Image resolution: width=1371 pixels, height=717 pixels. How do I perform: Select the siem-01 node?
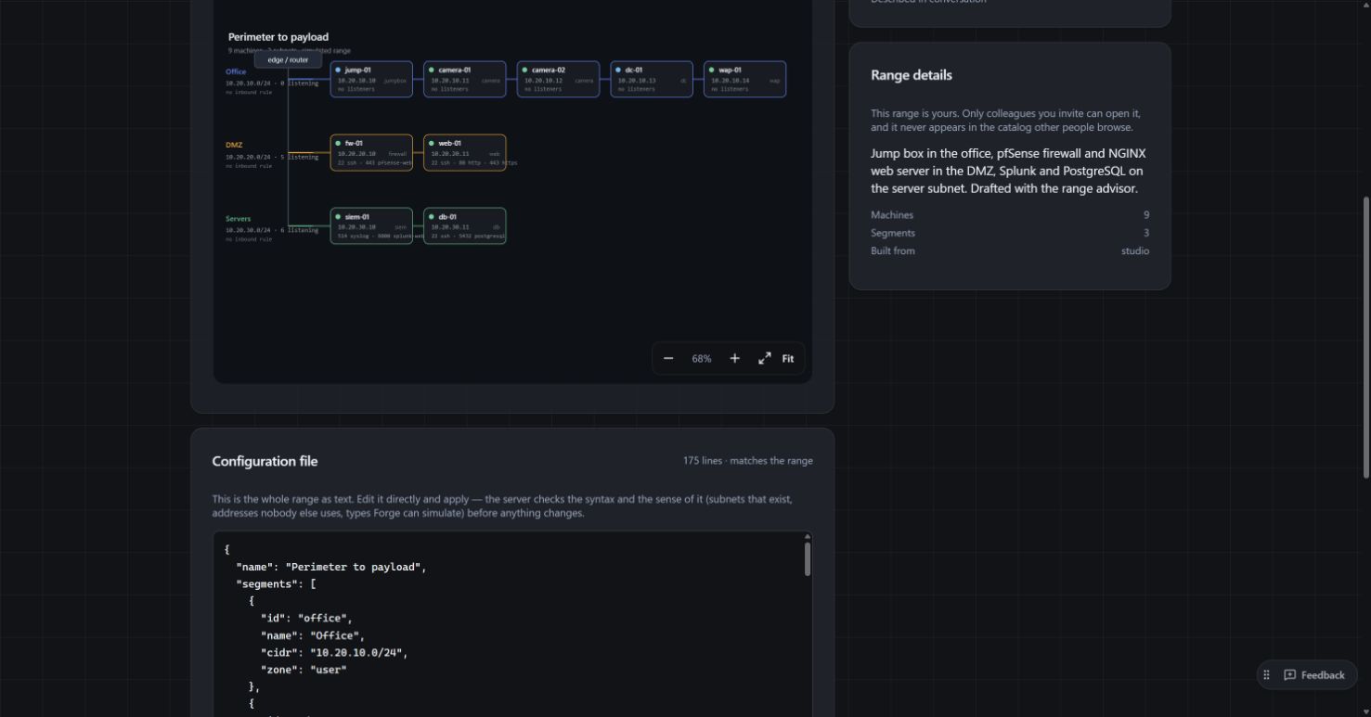(x=371, y=226)
